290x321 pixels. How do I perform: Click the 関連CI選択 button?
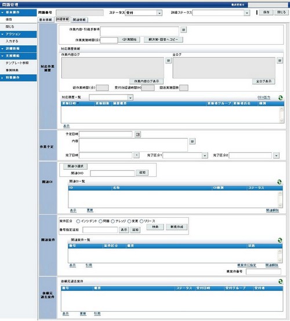point(75,166)
